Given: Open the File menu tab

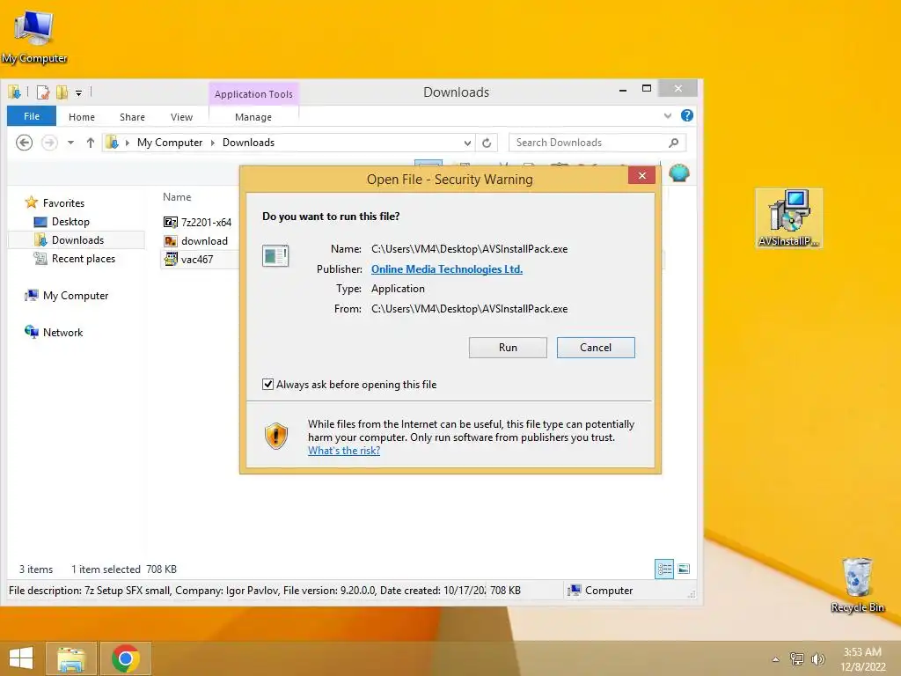Looking at the screenshot, I should 32,116.
